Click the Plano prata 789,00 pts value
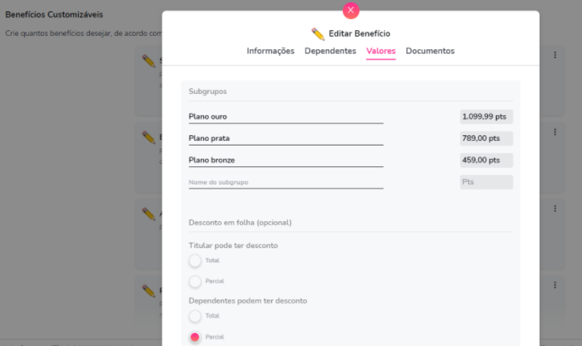The width and height of the screenshot is (582, 346). [x=486, y=138]
